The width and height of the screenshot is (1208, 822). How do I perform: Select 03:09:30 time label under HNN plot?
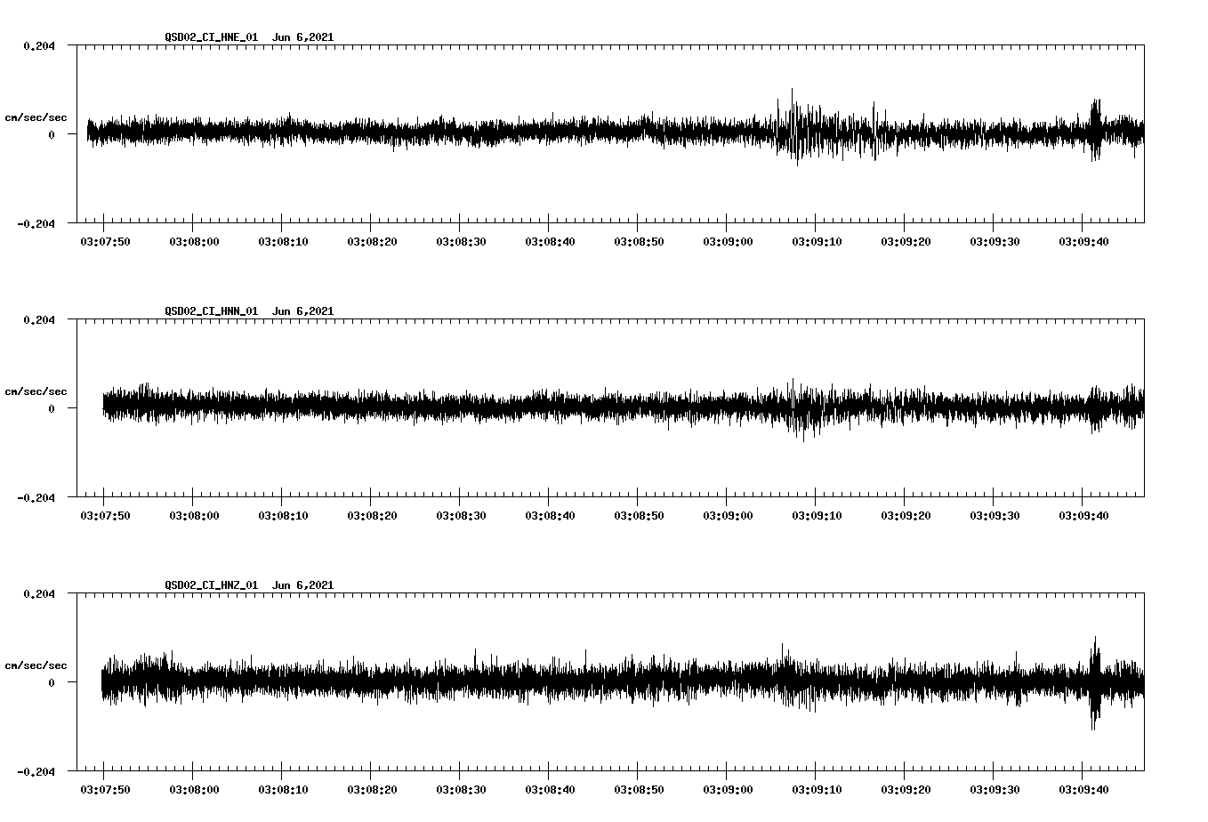coord(995,515)
